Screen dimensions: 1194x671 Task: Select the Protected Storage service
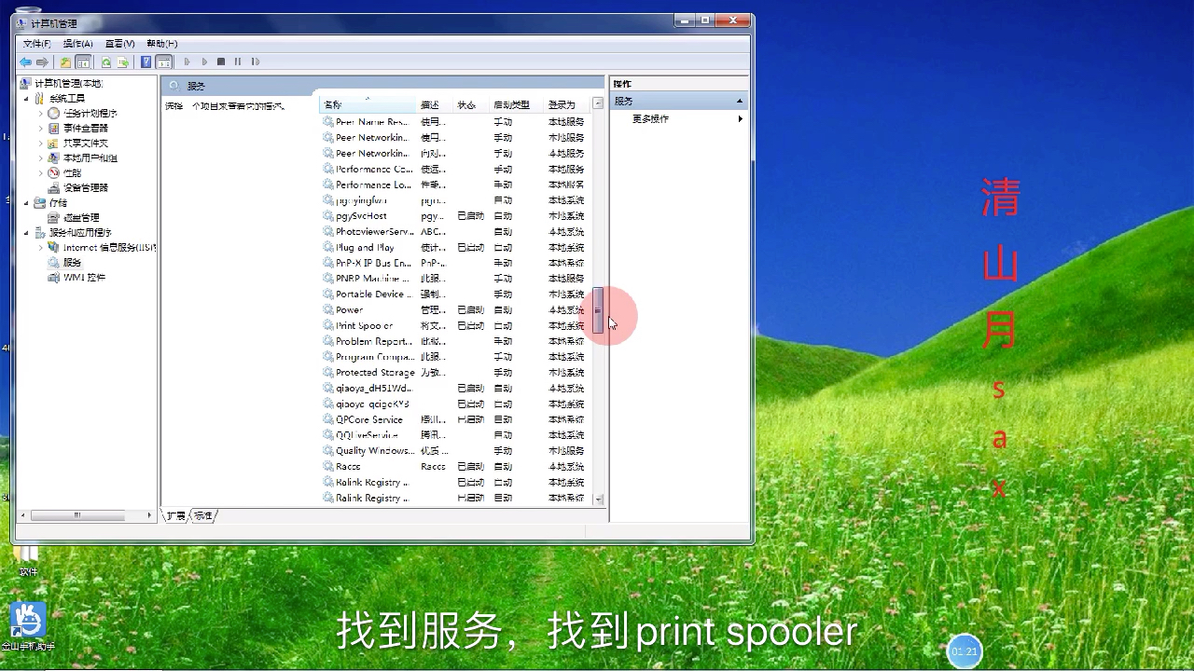point(455,373)
